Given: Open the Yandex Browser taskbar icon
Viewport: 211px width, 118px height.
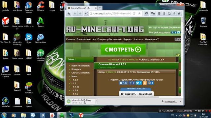Looking at the screenshot, I should tap(81, 115).
